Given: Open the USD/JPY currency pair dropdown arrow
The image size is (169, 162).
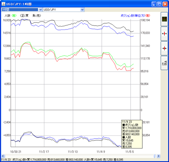Looking at the screenshot, I should [82, 10].
